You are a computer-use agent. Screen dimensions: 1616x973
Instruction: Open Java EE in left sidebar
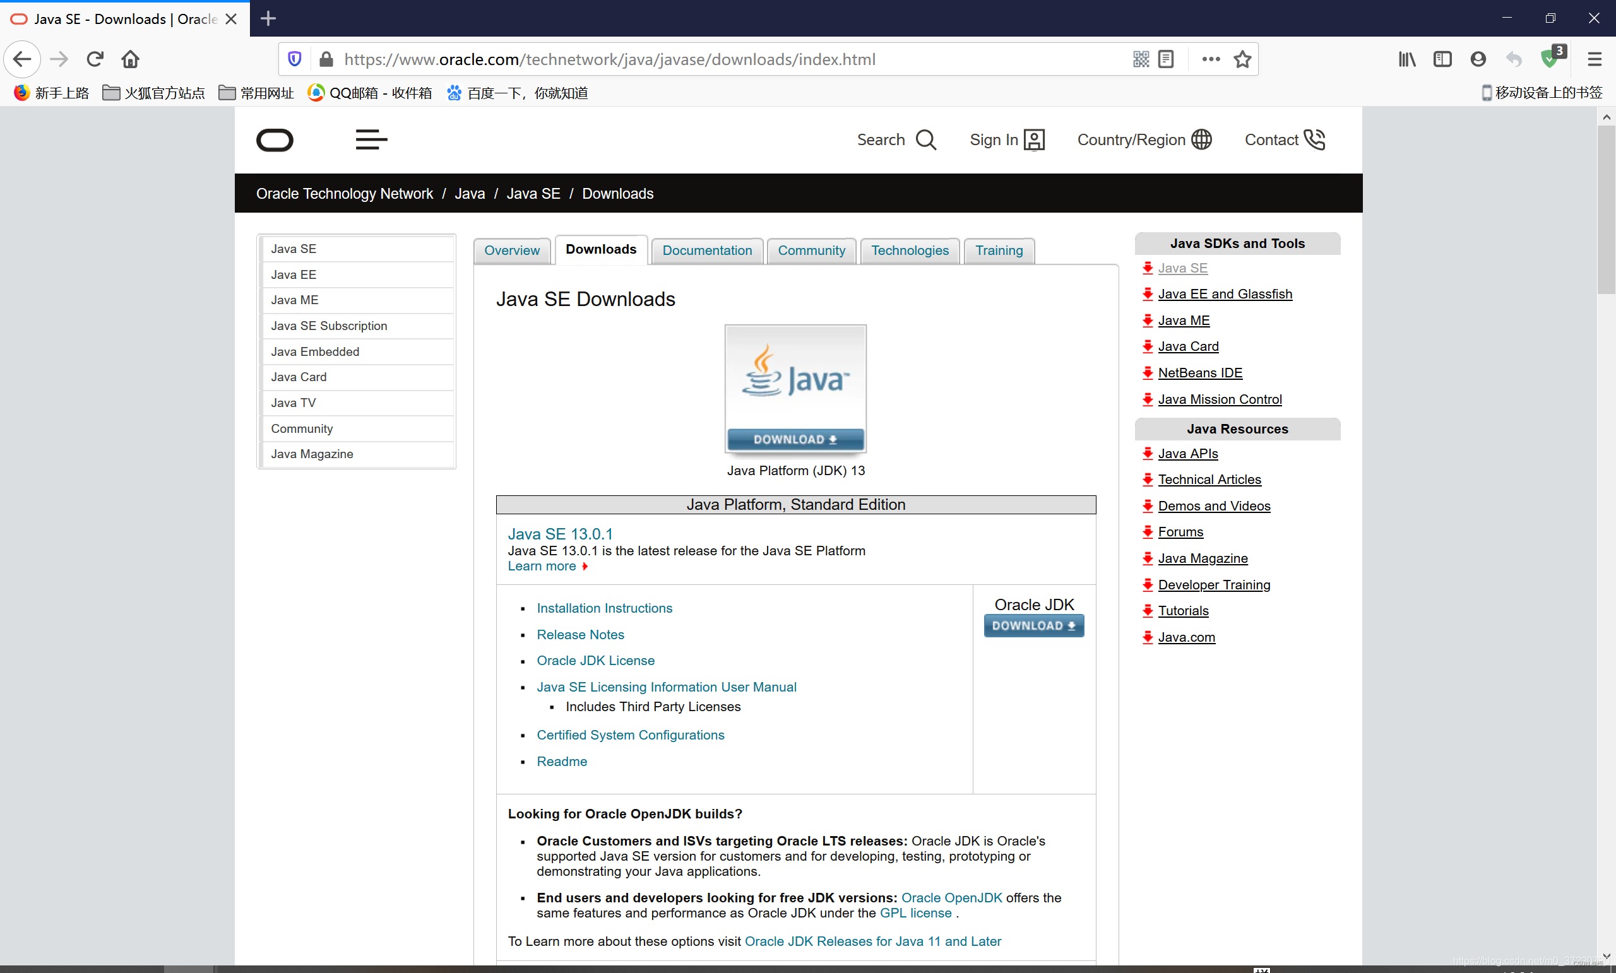coord(357,274)
